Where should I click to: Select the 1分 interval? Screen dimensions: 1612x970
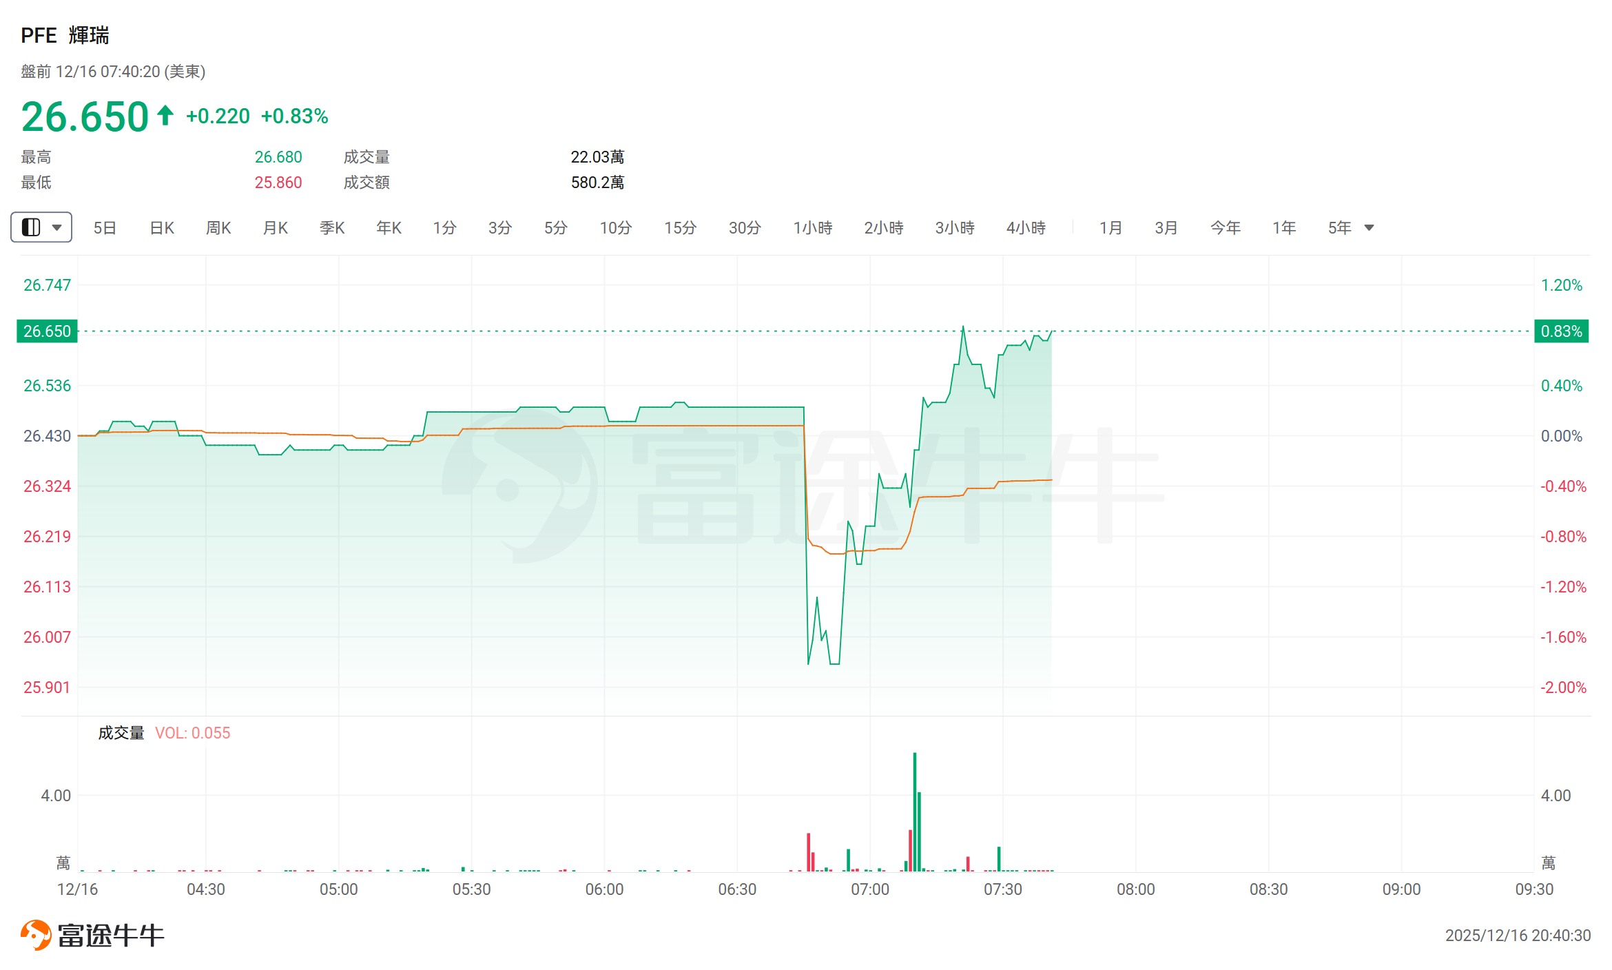pyautogui.click(x=444, y=228)
